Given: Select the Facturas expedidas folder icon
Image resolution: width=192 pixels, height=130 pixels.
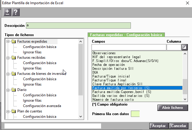Looking at the screenshot, I should point(13,41).
